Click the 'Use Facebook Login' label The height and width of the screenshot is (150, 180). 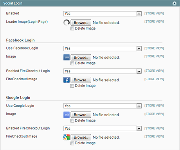22,48
